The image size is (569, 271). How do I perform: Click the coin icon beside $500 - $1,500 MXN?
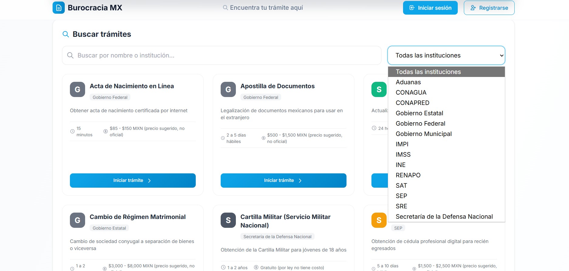tap(264, 138)
